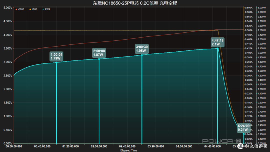The width and height of the screenshot is (270, 152).
Task: Click the 0.500W power axis label
Action: (262, 121)
